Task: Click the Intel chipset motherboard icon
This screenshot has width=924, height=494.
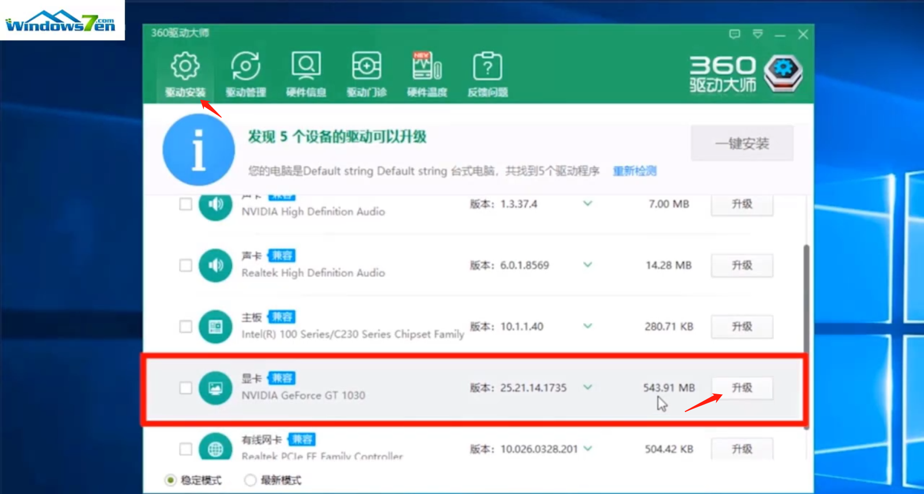Action: [215, 327]
